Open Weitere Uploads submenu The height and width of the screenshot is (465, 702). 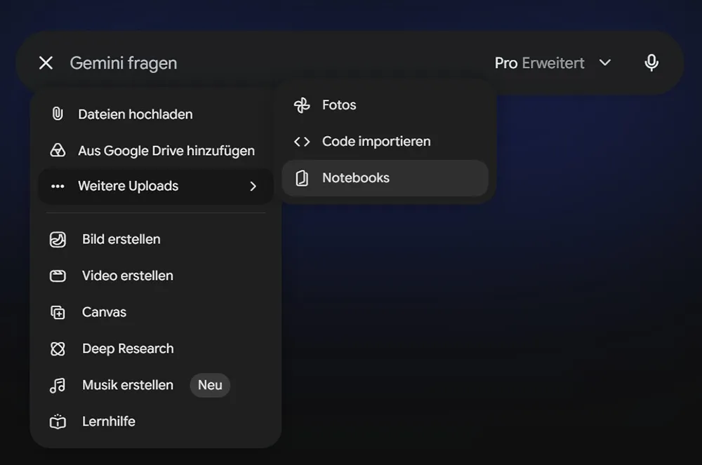tap(156, 187)
